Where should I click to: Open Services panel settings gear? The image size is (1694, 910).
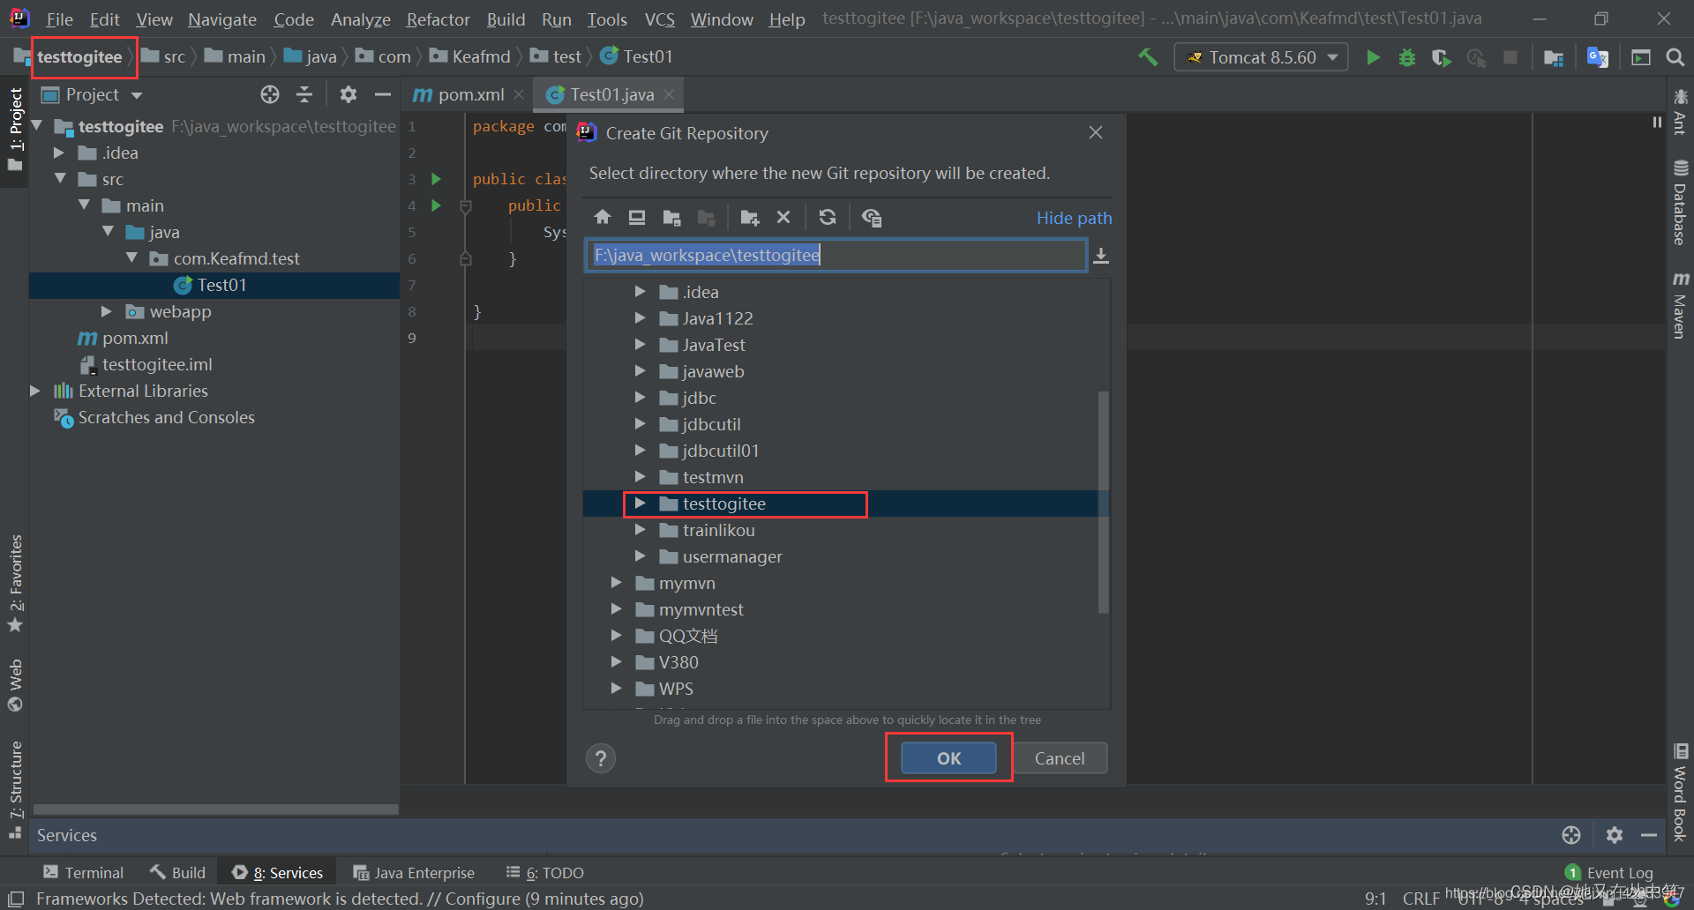pyautogui.click(x=1615, y=835)
